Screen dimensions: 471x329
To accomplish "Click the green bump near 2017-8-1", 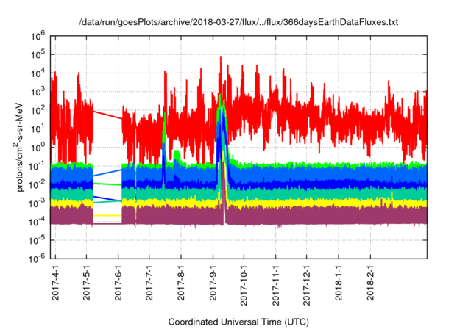I will [x=177, y=155].
